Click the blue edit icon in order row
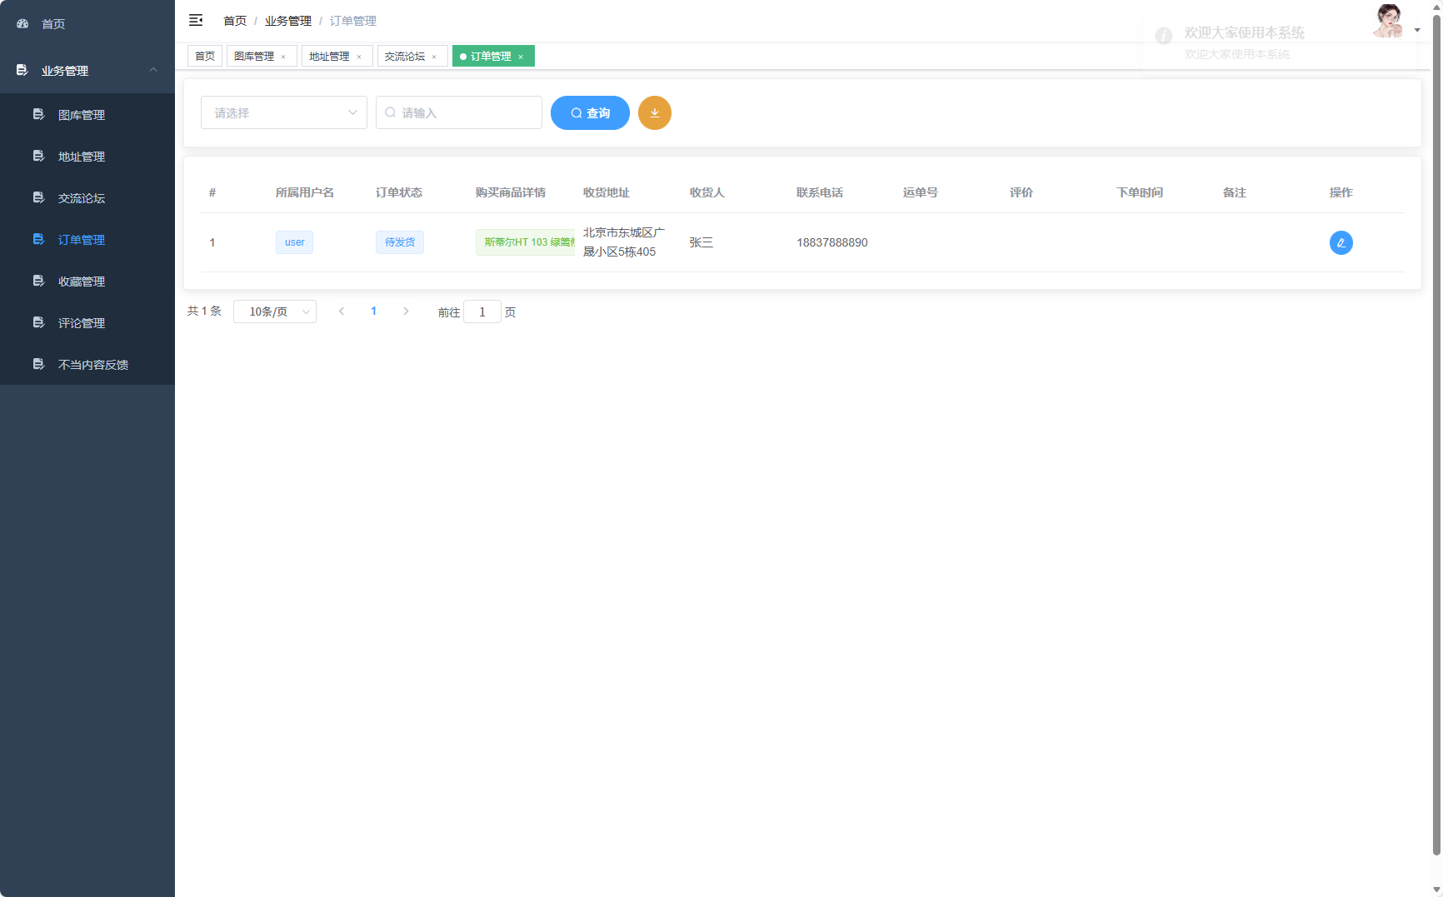1443x897 pixels. coord(1341,242)
